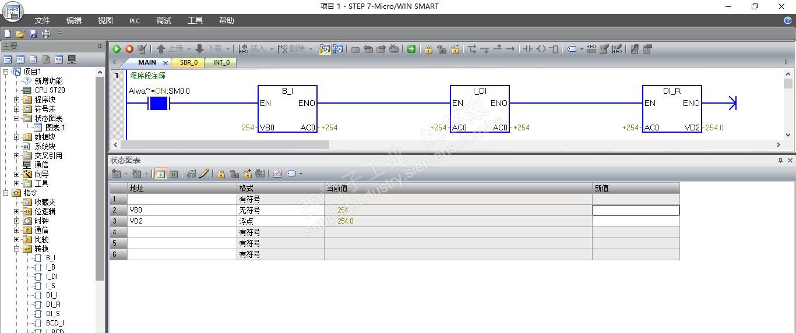This screenshot has width=796, height=333.
Task: Collapse the 转换 instruction folder
Action: pyautogui.click(x=17, y=249)
